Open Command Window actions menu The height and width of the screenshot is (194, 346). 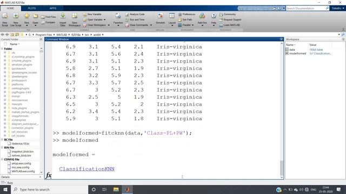281,39
